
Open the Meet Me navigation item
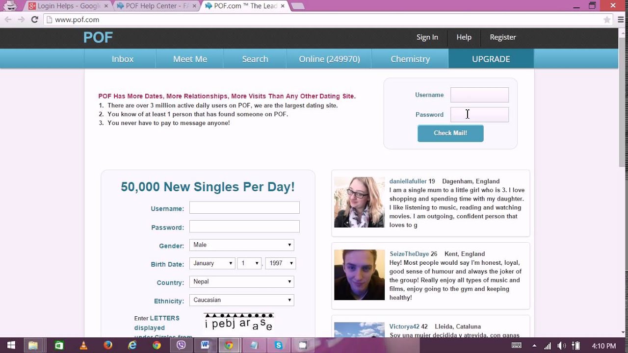click(190, 59)
